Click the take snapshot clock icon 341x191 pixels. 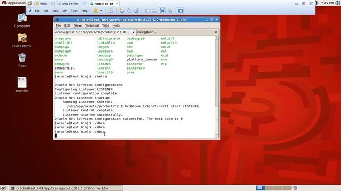click(121, 11)
